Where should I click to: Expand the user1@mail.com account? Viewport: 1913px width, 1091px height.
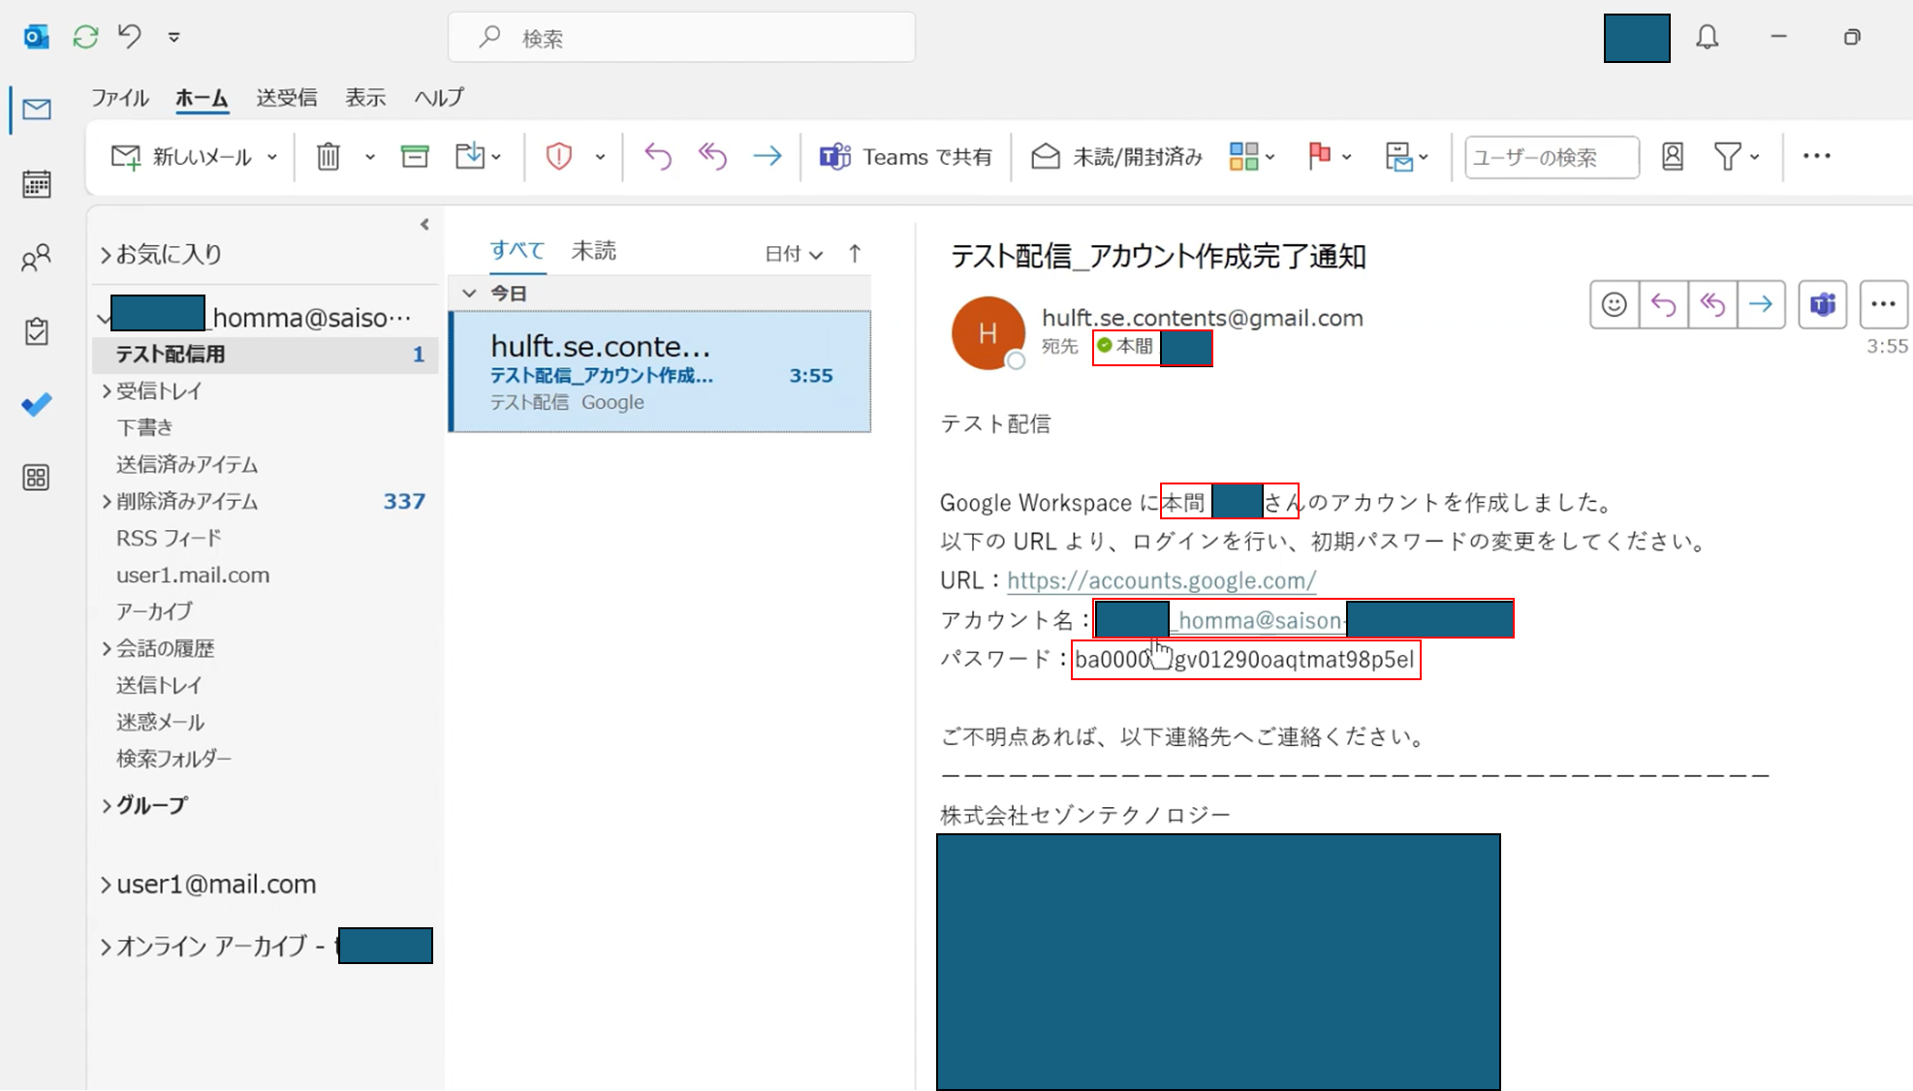point(106,885)
